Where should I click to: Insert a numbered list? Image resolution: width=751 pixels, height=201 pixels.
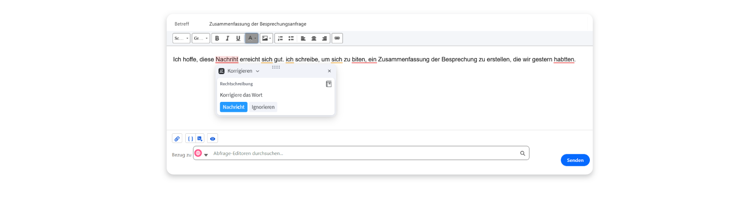point(280,38)
